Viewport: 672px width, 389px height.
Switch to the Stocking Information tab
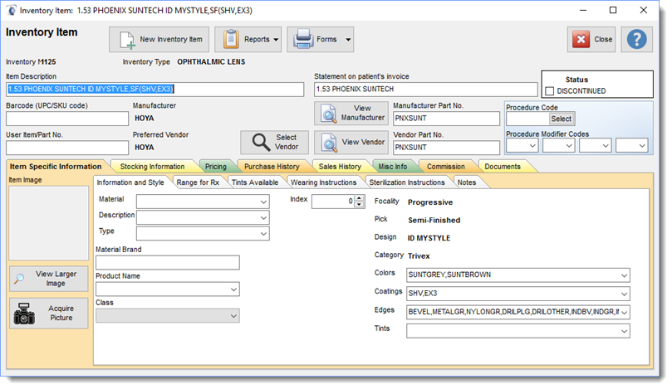[152, 167]
